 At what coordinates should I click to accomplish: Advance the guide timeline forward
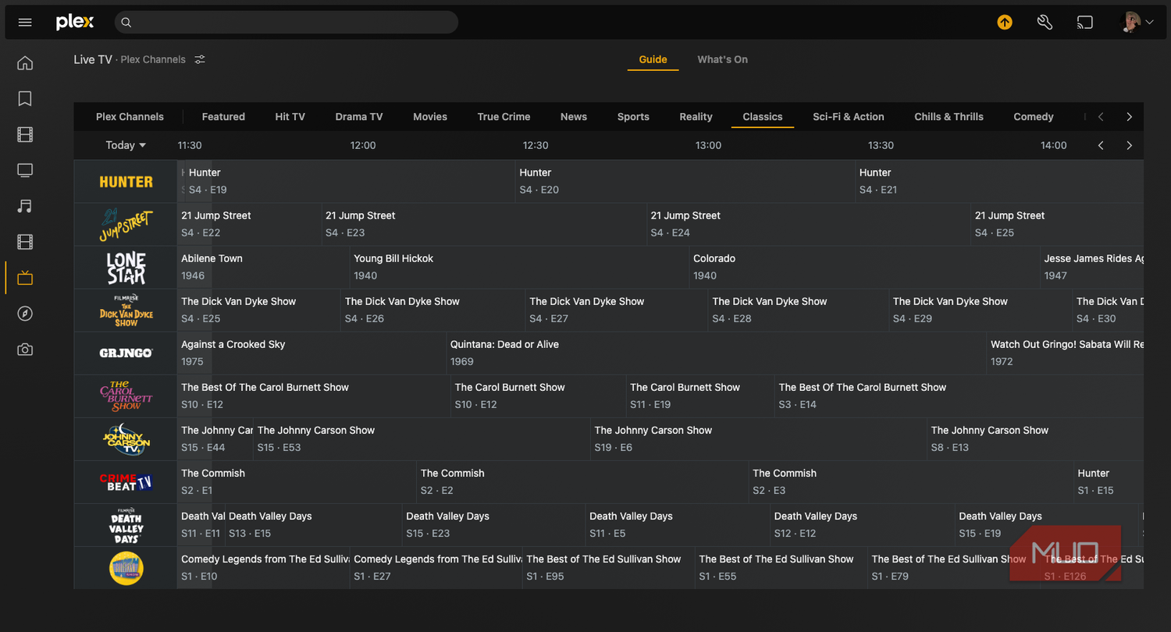point(1129,145)
